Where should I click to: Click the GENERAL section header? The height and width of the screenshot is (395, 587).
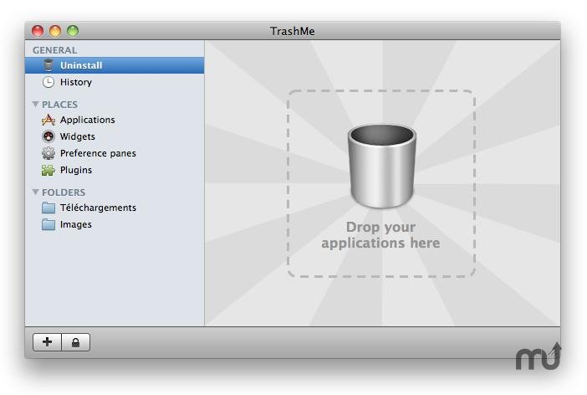click(54, 50)
